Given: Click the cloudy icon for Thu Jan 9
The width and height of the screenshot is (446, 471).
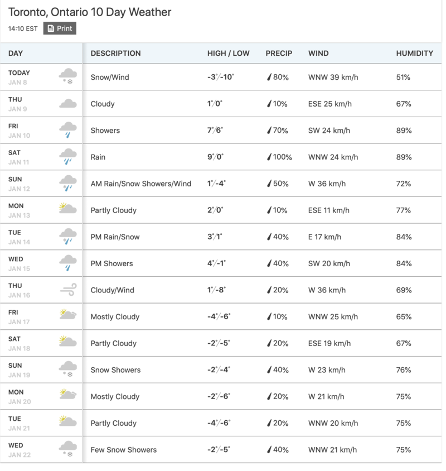Looking at the screenshot, I should pyautogui.click(x=68, y=104).
